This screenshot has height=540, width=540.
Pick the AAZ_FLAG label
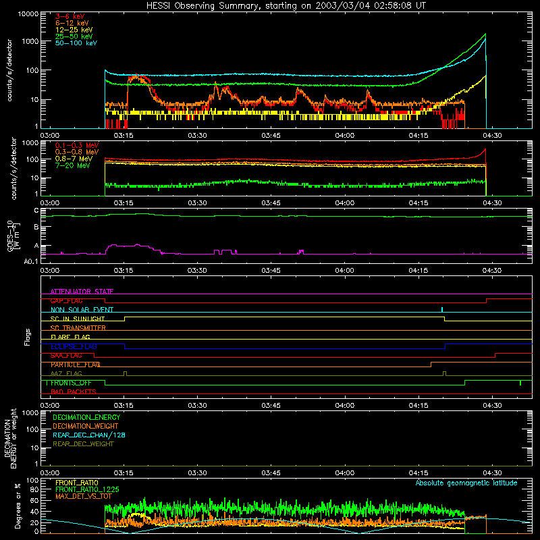pyautogui.click(x=66, y=373)
